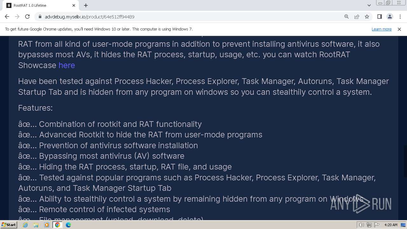Launch Microsoft Edge from taskbar

[x=68, y=225]
